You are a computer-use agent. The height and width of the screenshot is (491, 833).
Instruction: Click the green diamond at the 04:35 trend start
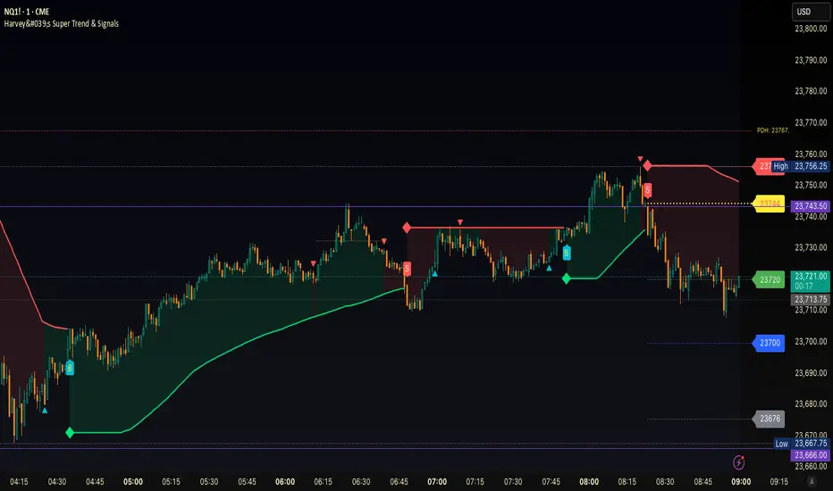click(70, 433)
